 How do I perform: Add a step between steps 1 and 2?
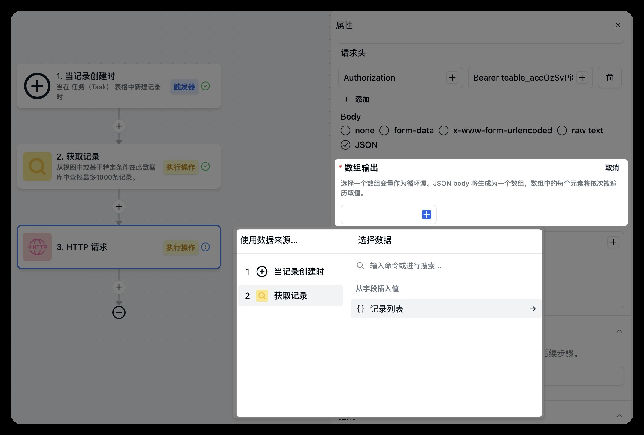point(119,126)
